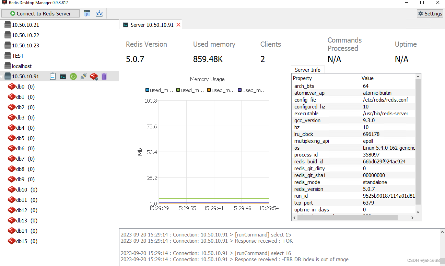The image size is (445, 266).
Task: Click the /usr/bin/redis-server value cell
Action: 385,113
